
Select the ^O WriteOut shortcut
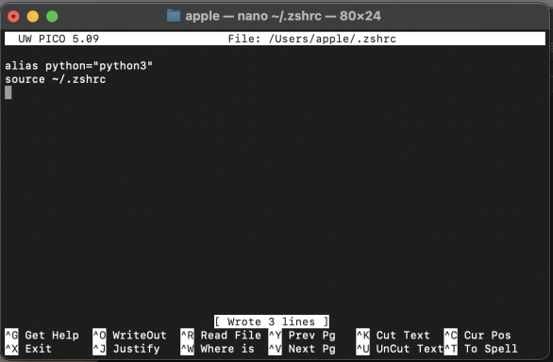pos(129,335)
